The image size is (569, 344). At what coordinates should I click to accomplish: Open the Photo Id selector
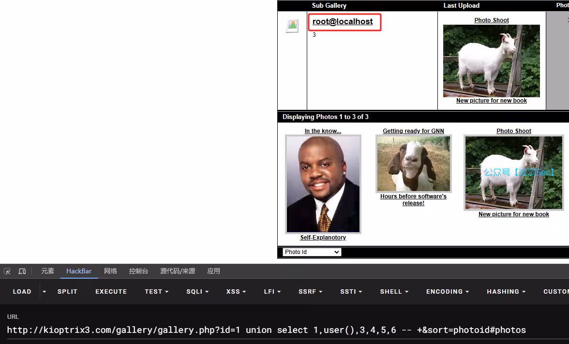point(312,252)
